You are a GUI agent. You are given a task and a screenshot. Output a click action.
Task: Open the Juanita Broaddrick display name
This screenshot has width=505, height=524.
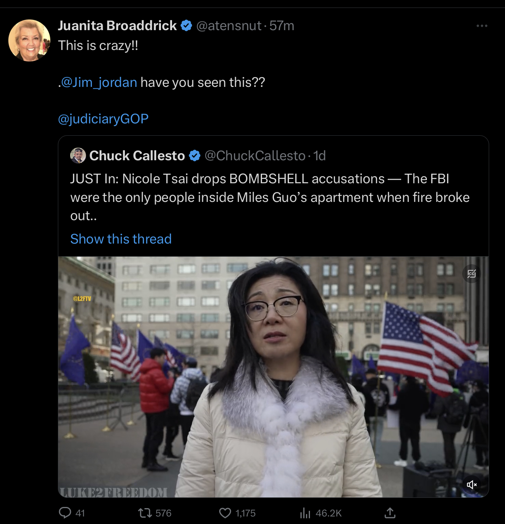click(117, 25)
